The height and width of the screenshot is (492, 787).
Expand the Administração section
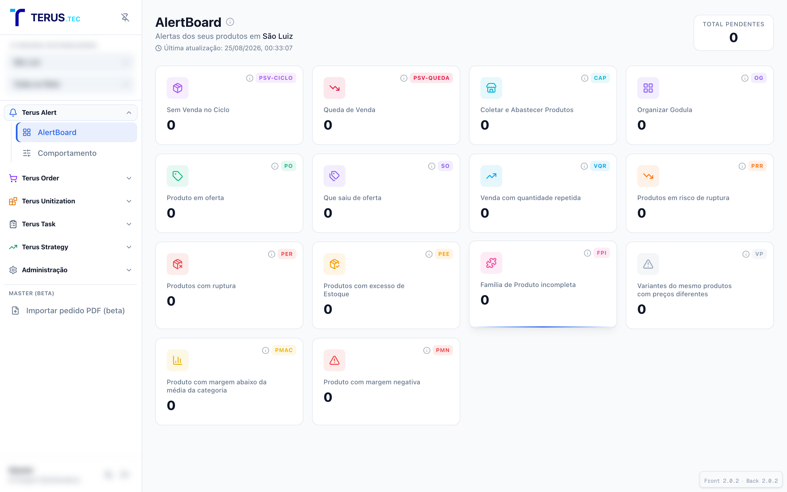coord(71,270)
